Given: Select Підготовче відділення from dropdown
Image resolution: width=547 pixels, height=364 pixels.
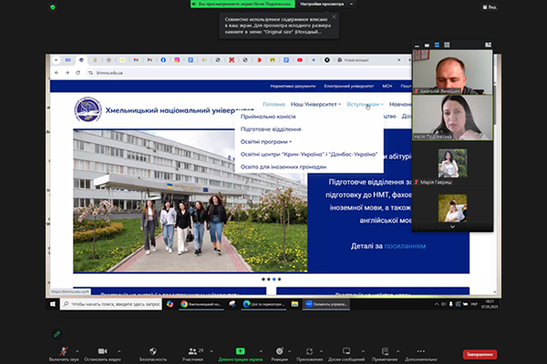Looking at the screenshot, I should pos(271,129).
